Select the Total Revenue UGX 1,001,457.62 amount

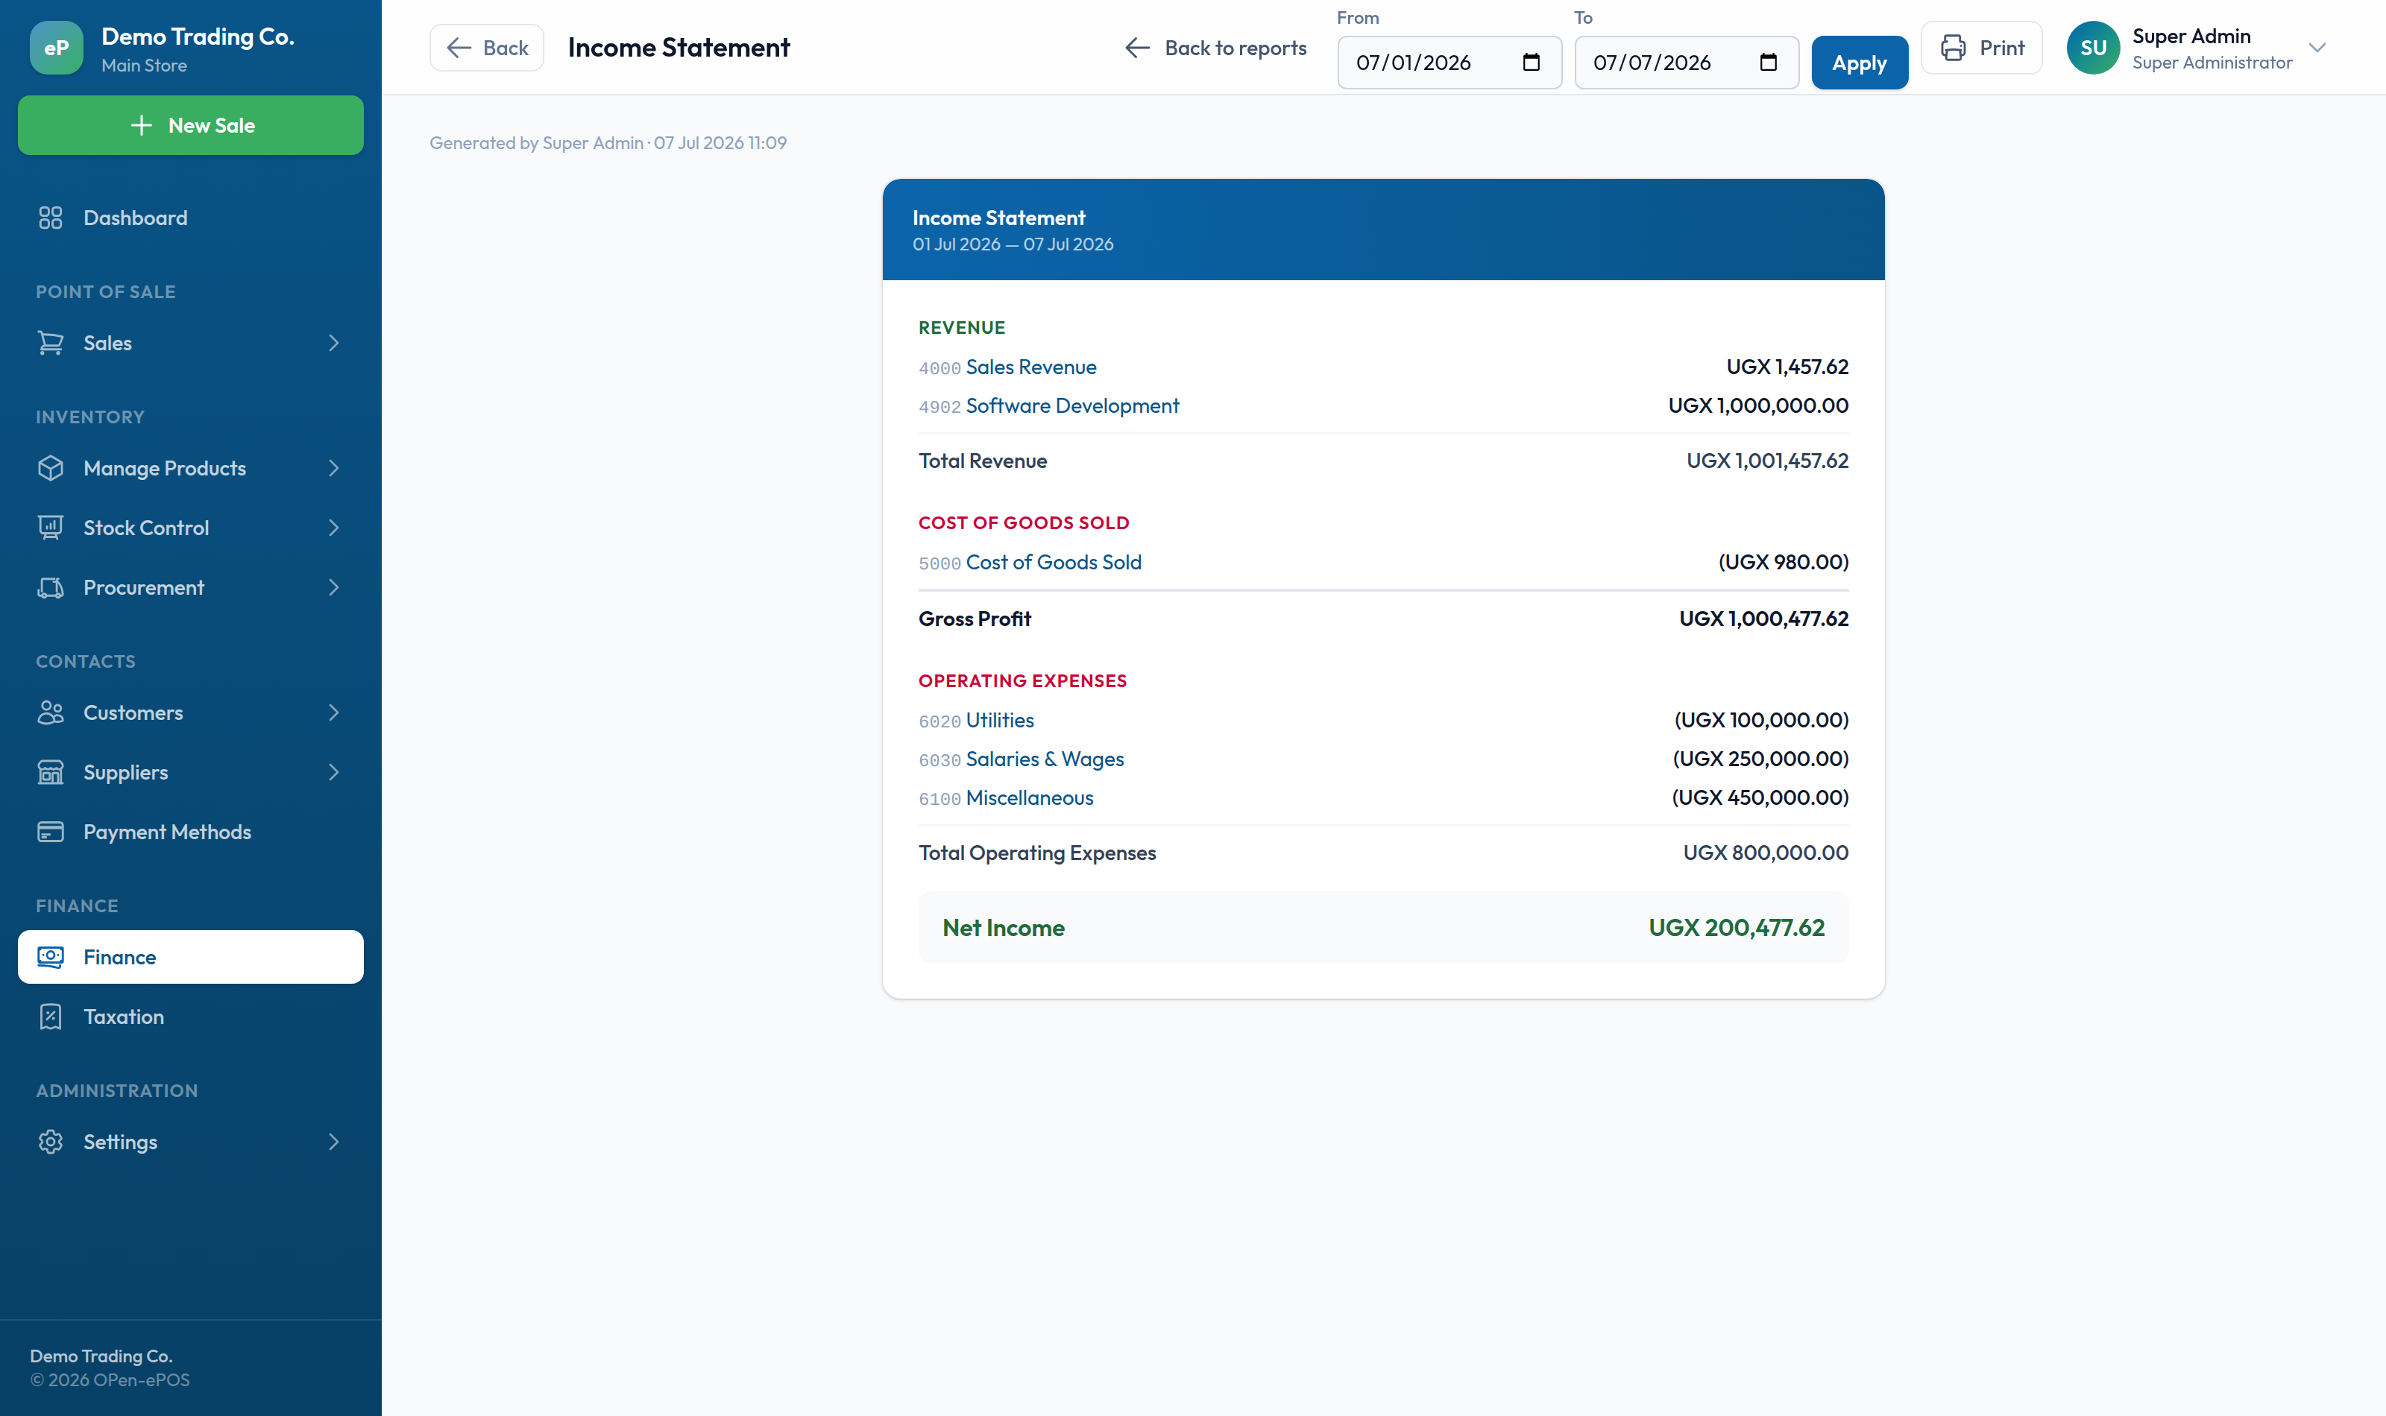pyautogui.click(x=1766, y=461)
